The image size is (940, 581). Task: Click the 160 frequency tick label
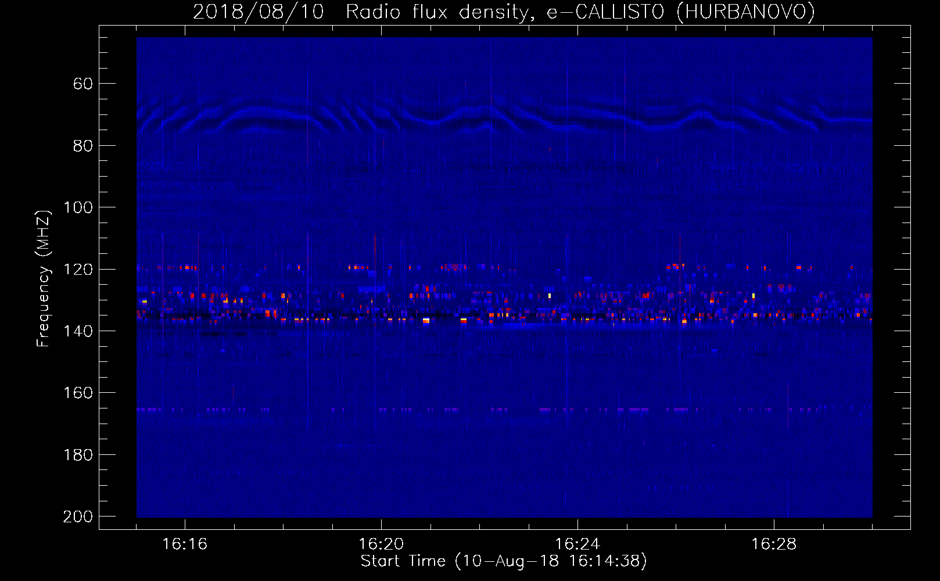coord(78,393)
